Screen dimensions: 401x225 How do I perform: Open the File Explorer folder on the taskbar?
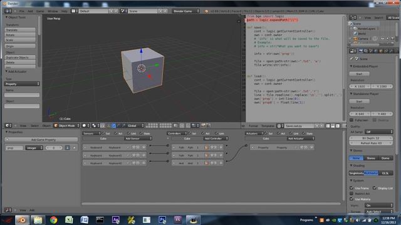pyautogui.click(x=38, y=220)
